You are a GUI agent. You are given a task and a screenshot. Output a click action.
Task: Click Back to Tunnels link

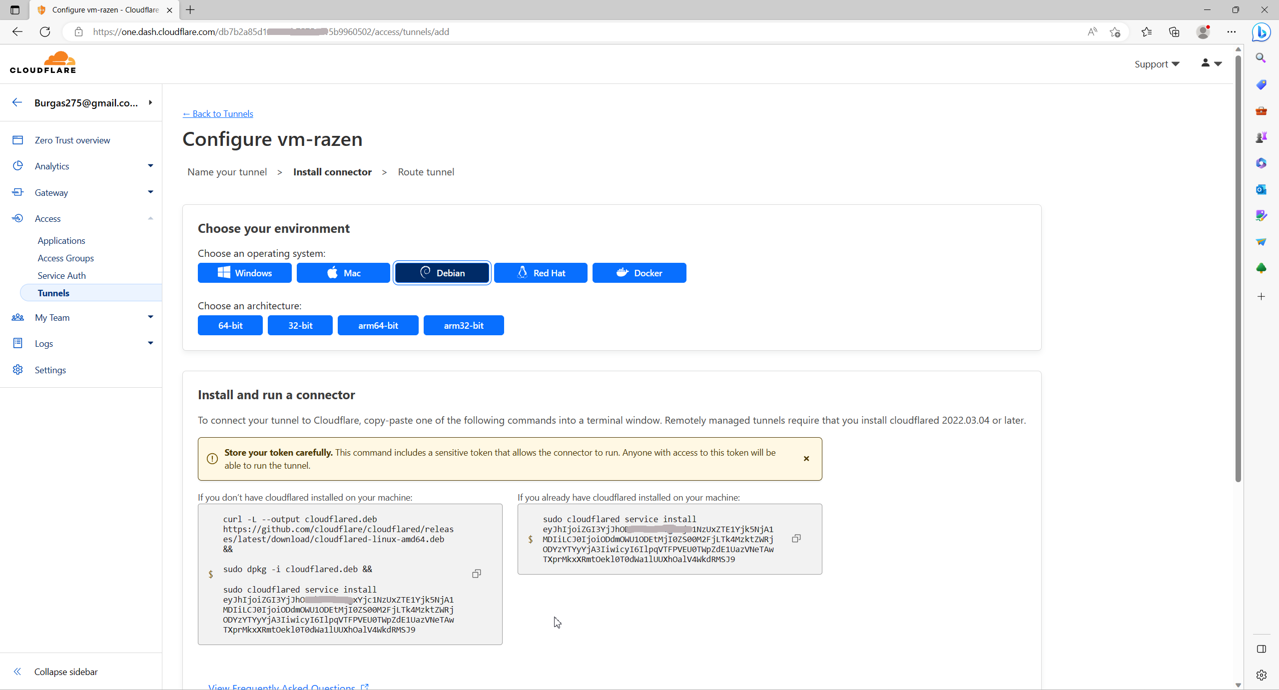click(x=218, y=114)
